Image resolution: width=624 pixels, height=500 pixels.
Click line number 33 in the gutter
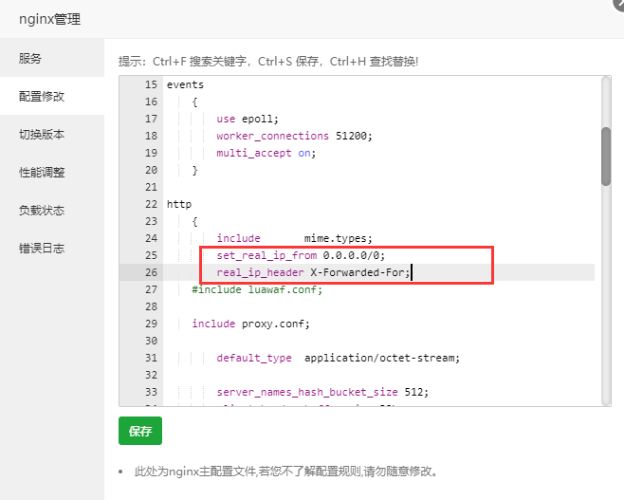point(150,392)
